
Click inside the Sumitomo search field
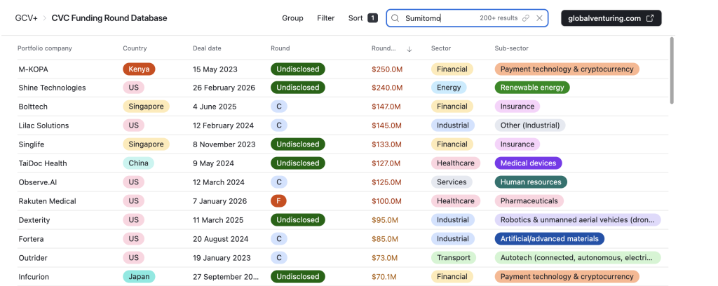click(x=438, y=18)
